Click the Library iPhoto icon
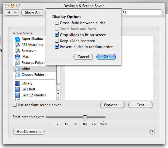Viewport: 168px width, 148px height. pyautogui.click(x=17, y=83)
